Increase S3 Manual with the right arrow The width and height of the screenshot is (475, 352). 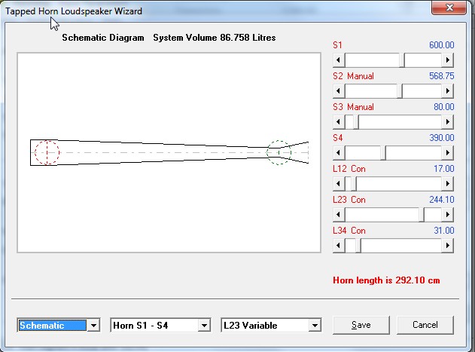click(x=447, y=122)
